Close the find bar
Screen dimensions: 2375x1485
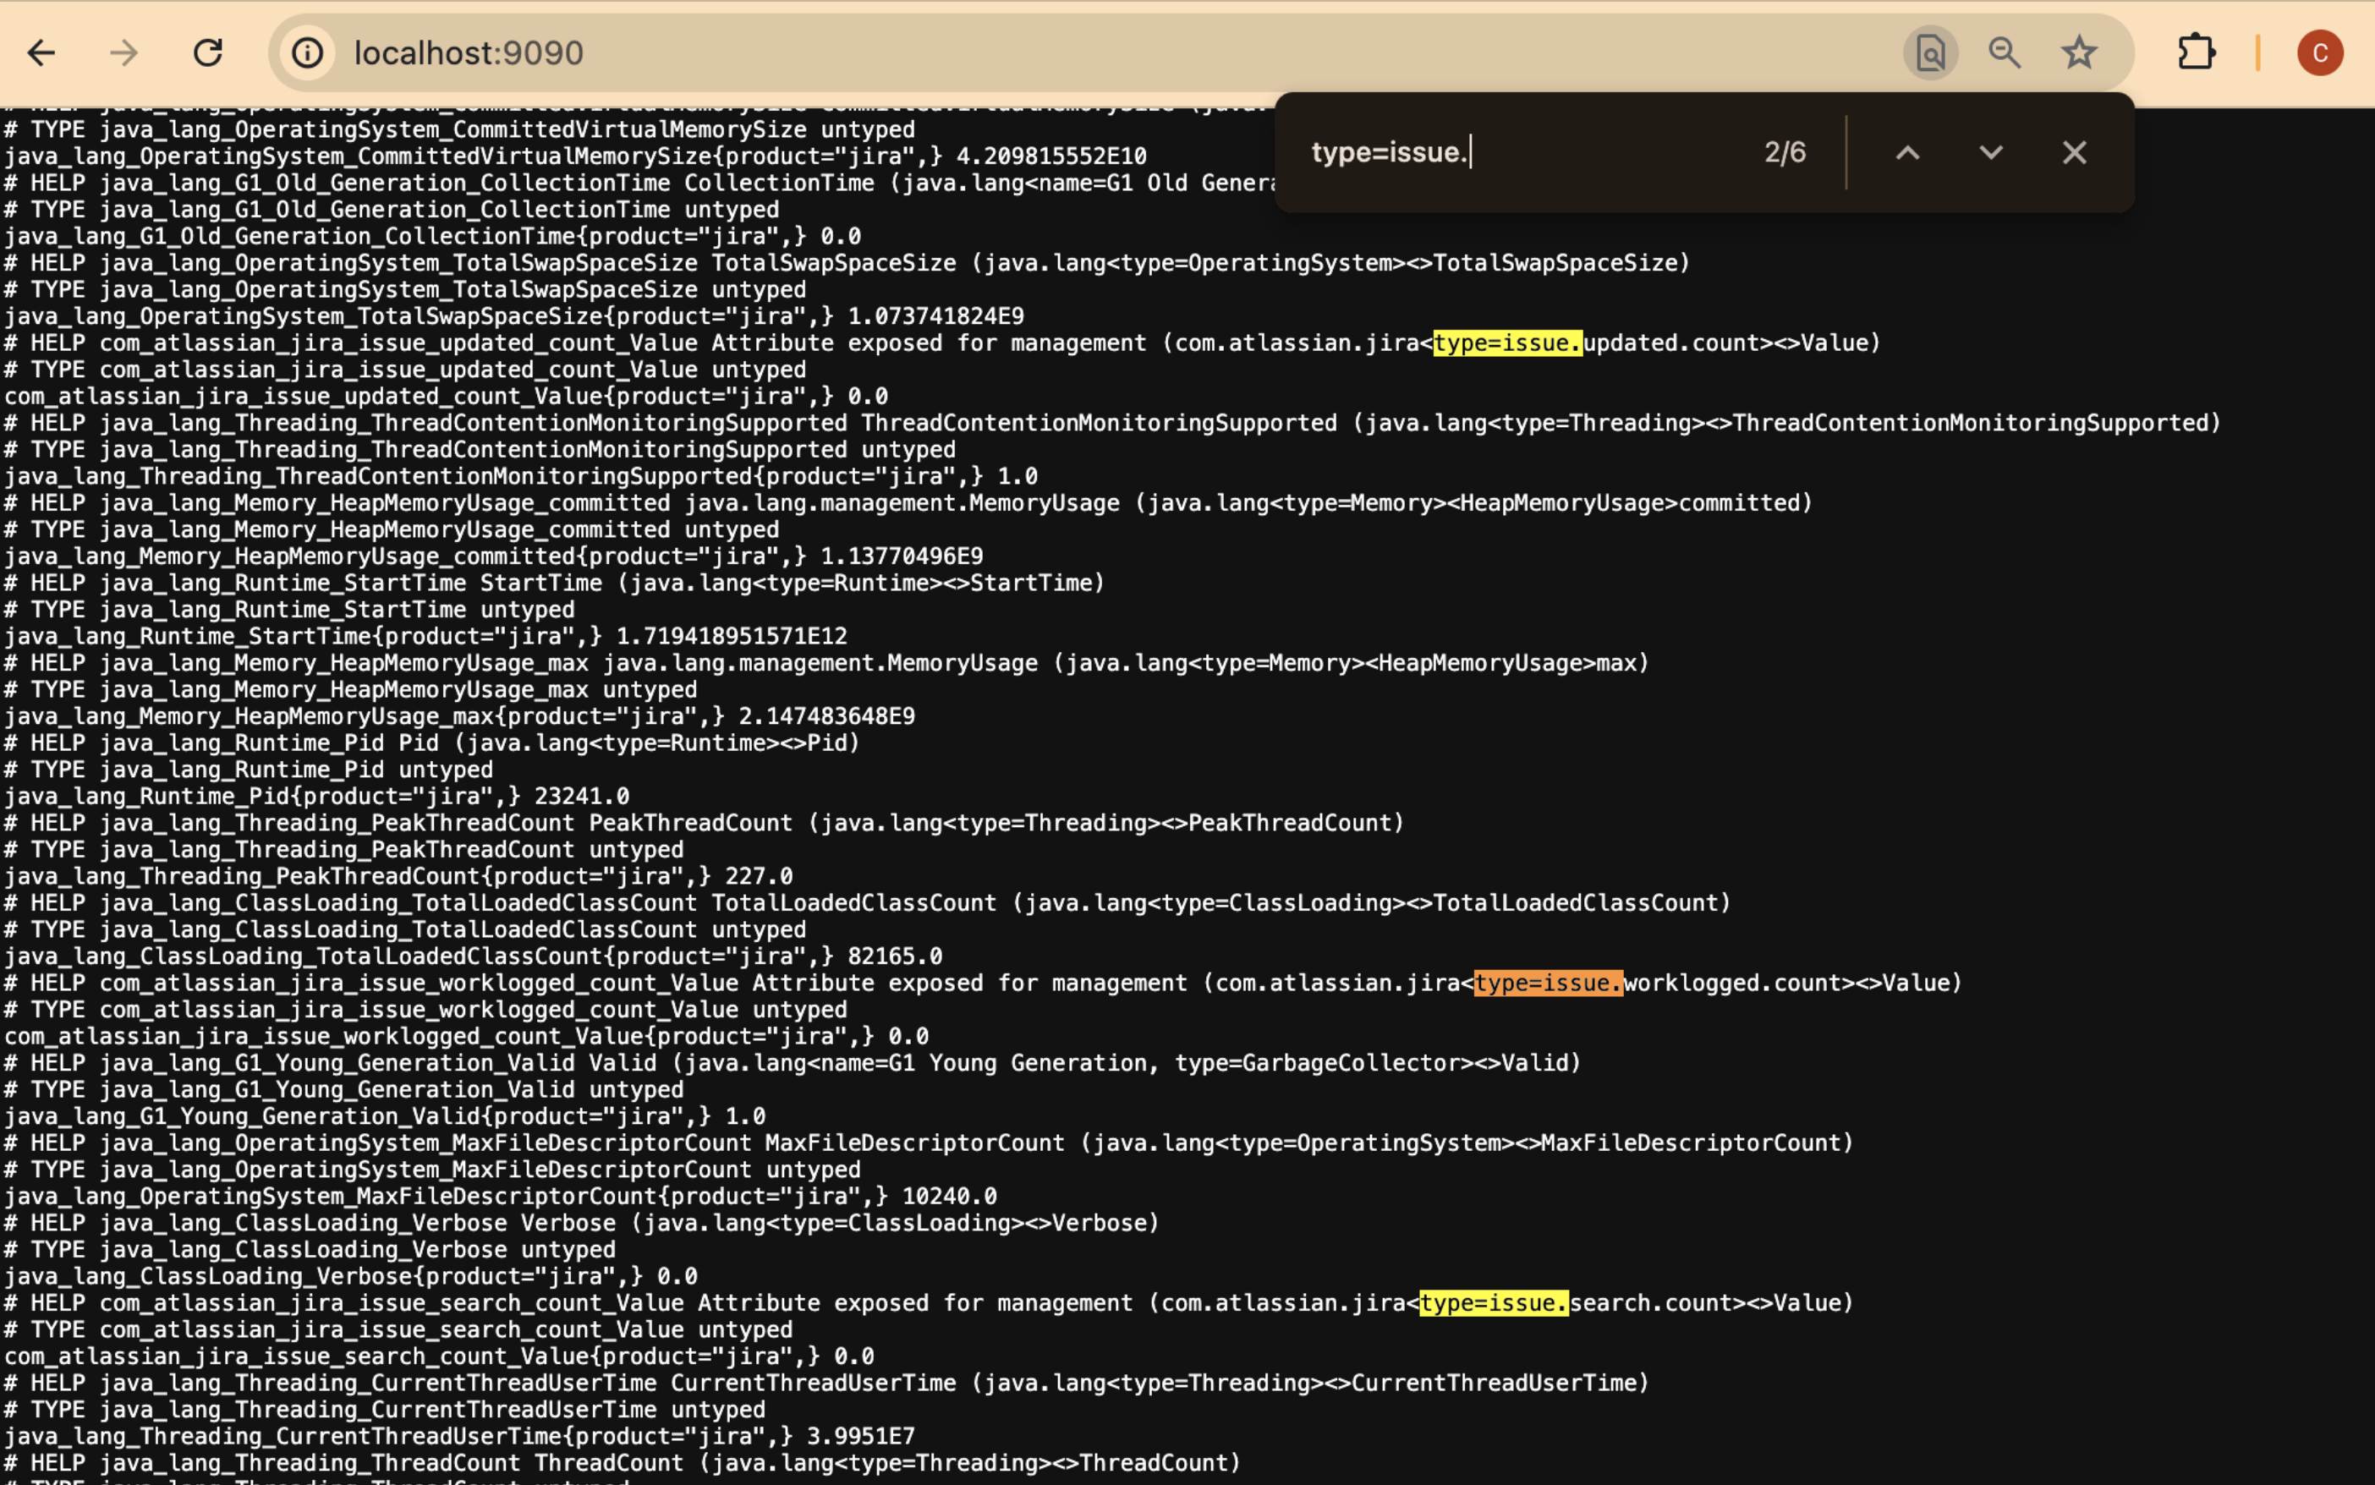tap(2075, 152)
